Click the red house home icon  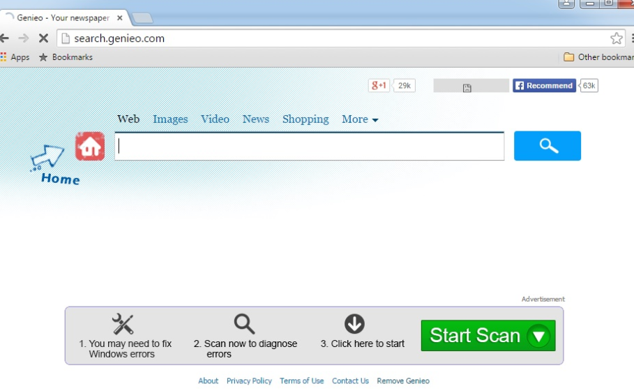point(90,146)
